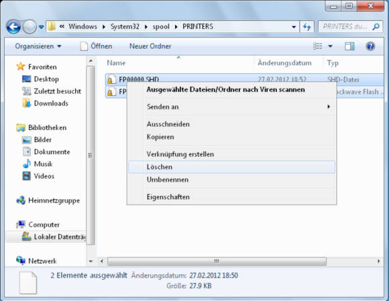The height and width of the screenshot is (301, 389).
Task: Select Computer in the navigation pane
Action: pos(44,225)
